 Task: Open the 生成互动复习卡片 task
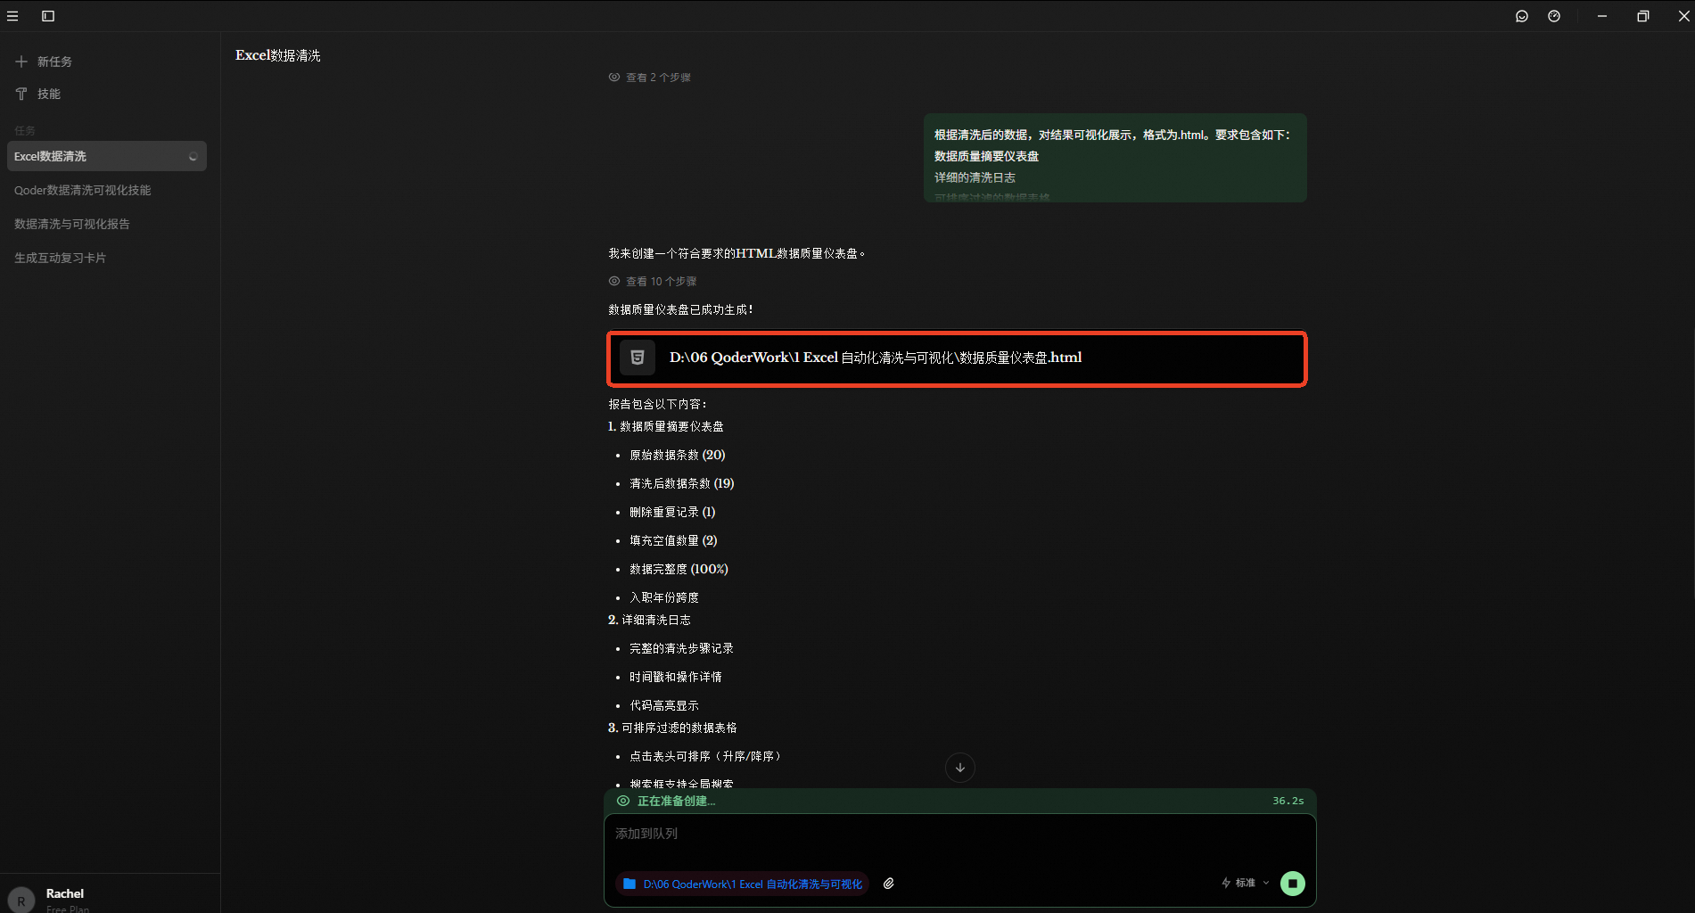click(107, 258)
